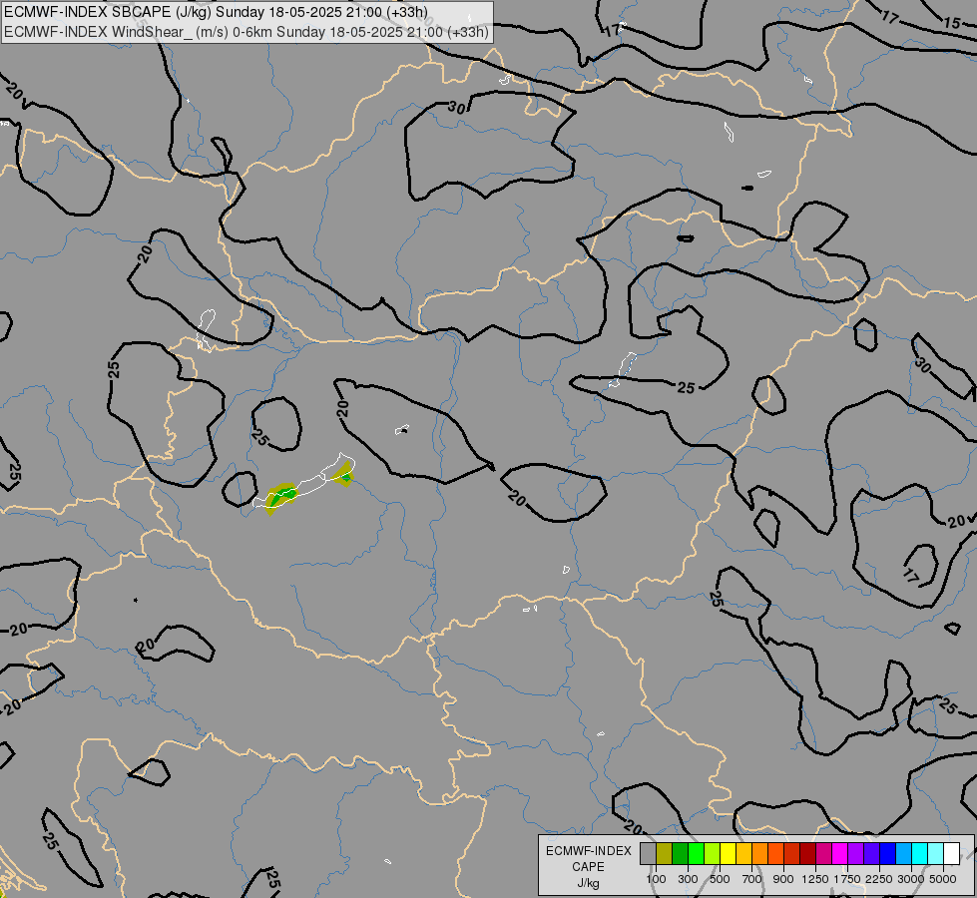This screenshot has width=977, height=898.
Task: Pick the dark green swatch left of the 300 tick
Action: click(x=680, y=854)
